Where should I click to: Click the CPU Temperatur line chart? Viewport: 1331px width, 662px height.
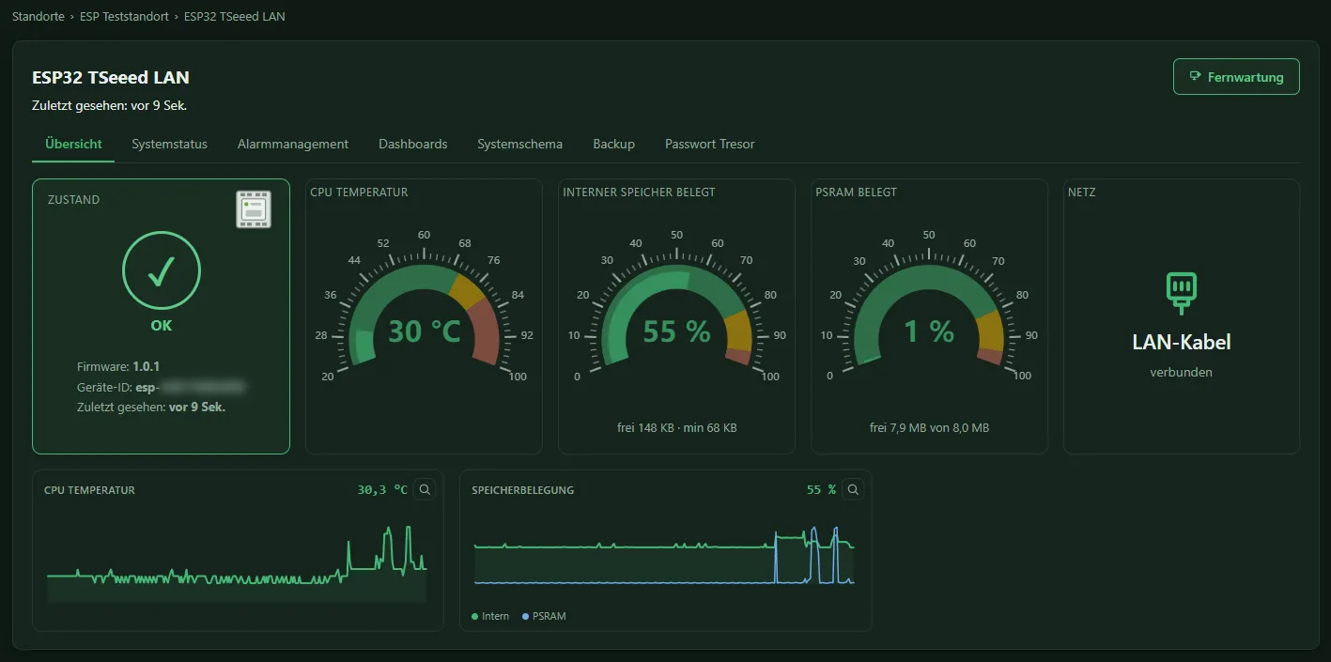pyautogui.click(x=237, y=563)
